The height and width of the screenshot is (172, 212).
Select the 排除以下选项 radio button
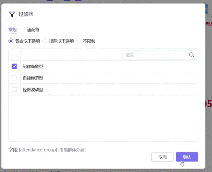45,41
